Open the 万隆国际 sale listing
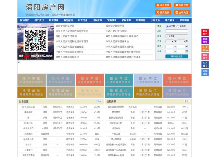Screen dimensions: 209x157 click(28, 134)
